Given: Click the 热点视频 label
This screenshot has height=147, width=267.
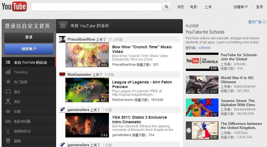Looking at the screenshot, I should [192, 26].
